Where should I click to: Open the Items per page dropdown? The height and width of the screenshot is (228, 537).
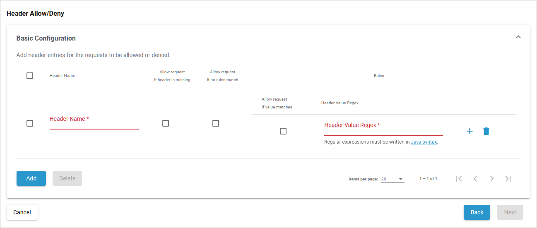point(393,179)
